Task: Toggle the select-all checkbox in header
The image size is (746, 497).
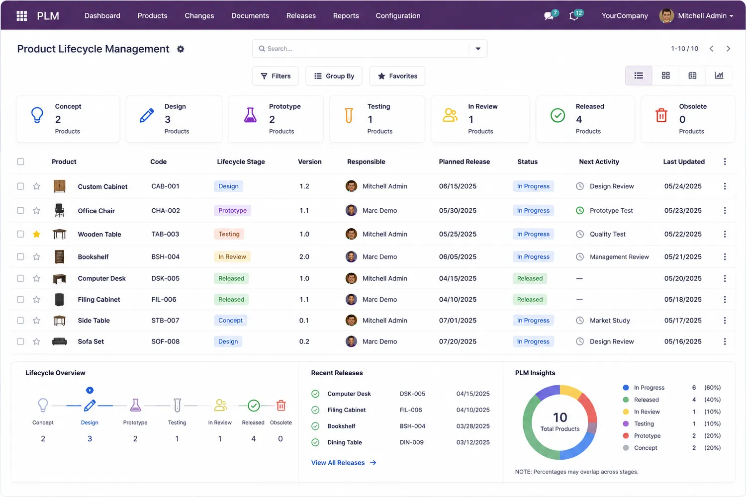Action: (x=20, y=162)
